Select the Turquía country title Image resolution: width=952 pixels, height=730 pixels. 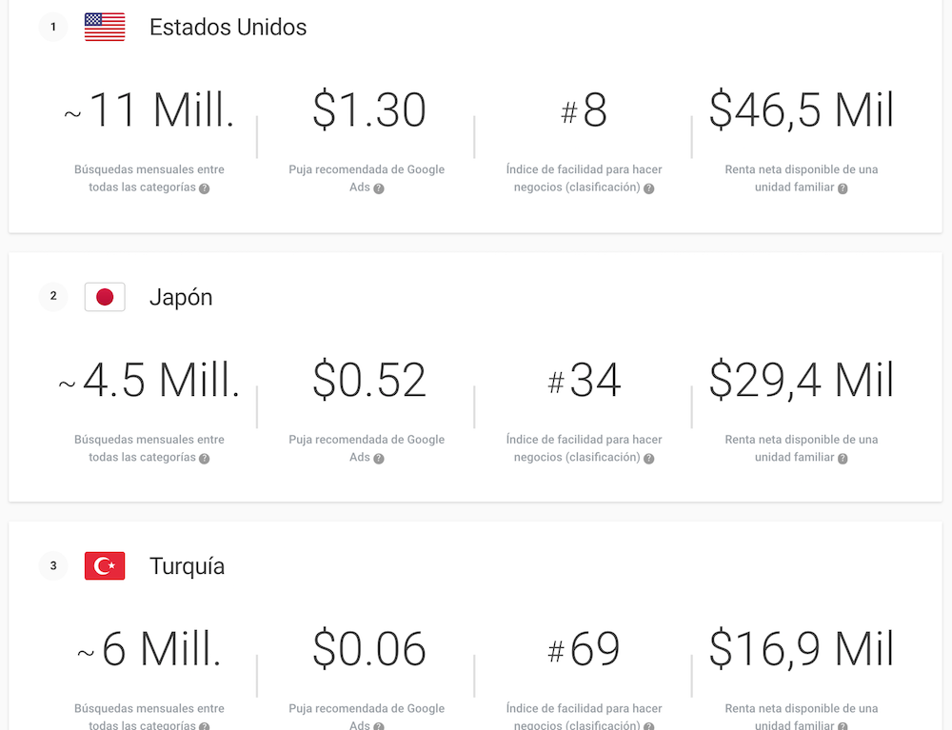pyautogui.click(x=187, y=566)
